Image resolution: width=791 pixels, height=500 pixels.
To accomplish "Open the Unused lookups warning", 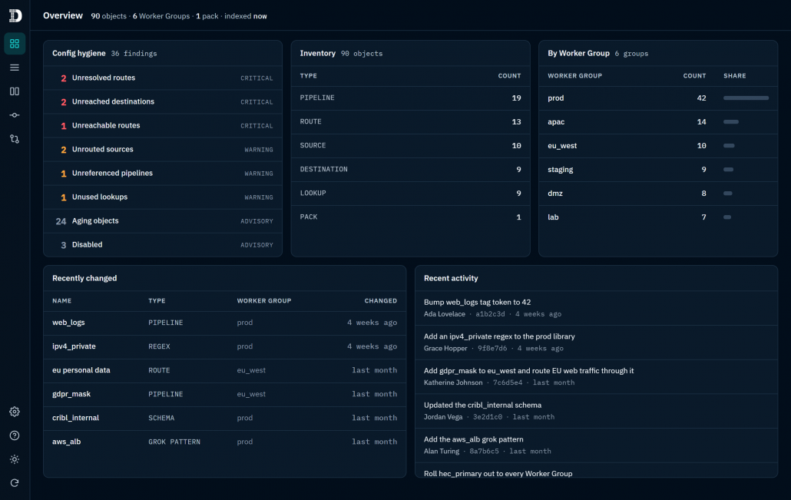I will (163, 197).
